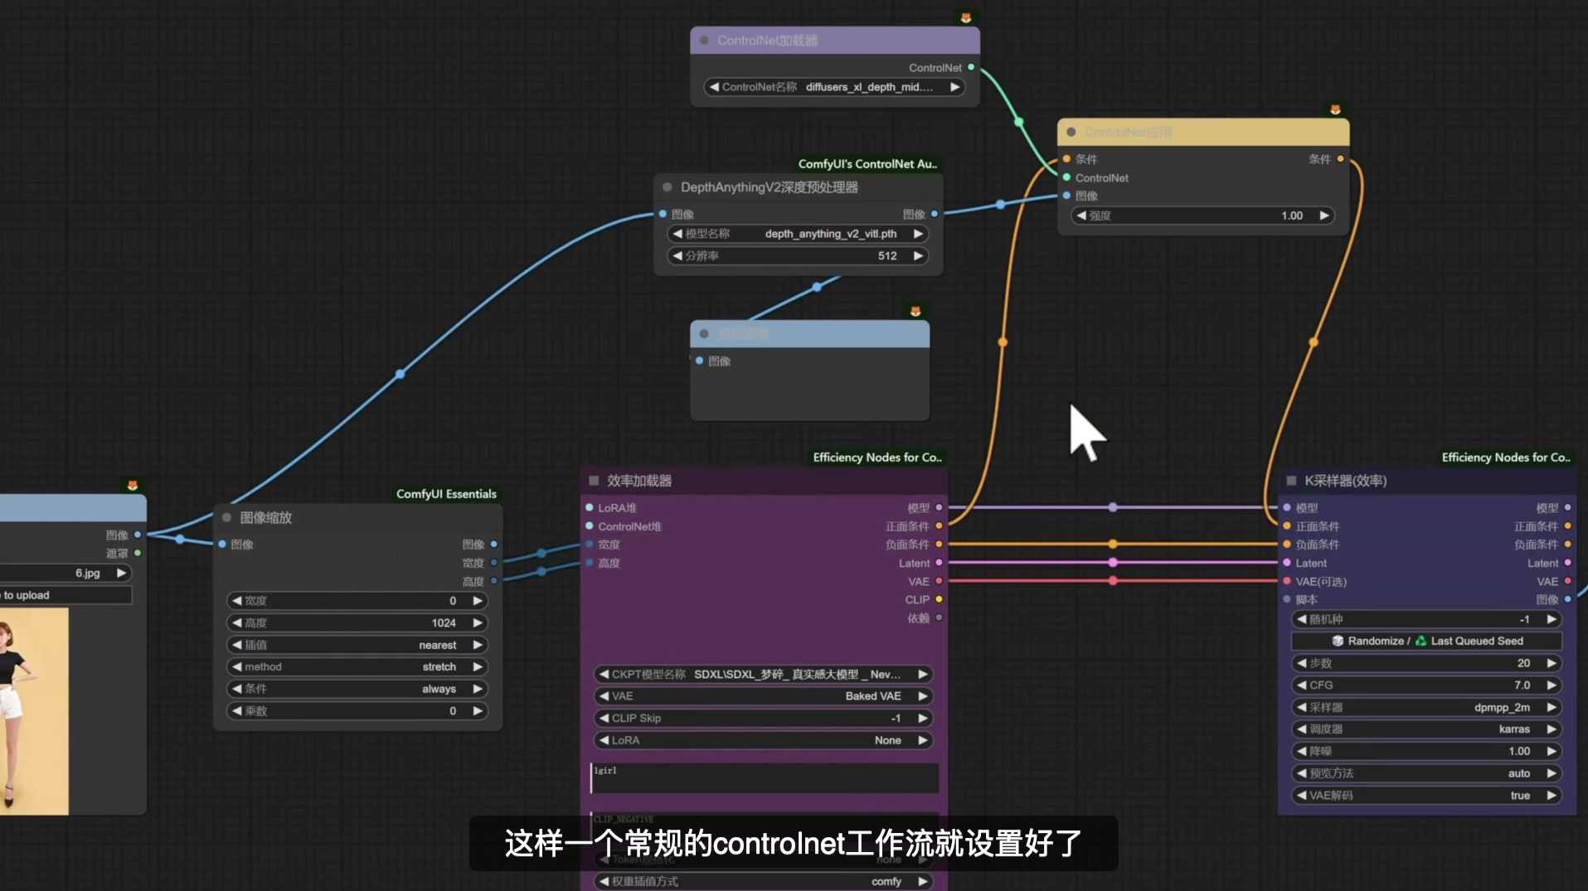Click the fox badge above ControlNet加载器 node
This screenshot has height=891, width=1588.
967,15
